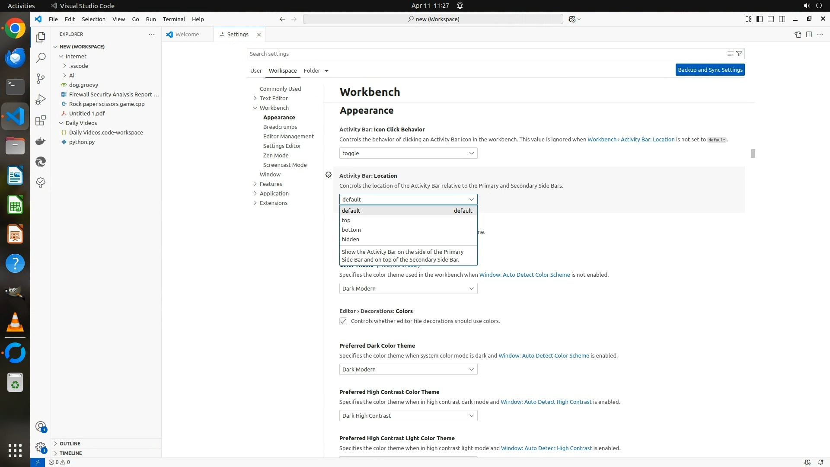Open the Terminal menu
The image size is (830, 467).
(174, 19)
